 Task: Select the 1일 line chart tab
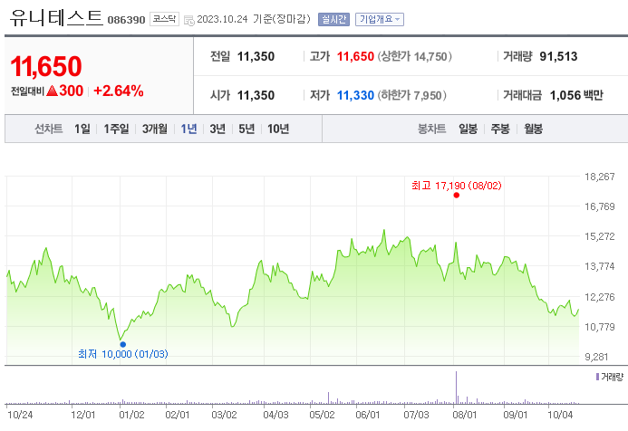(82, 129)
